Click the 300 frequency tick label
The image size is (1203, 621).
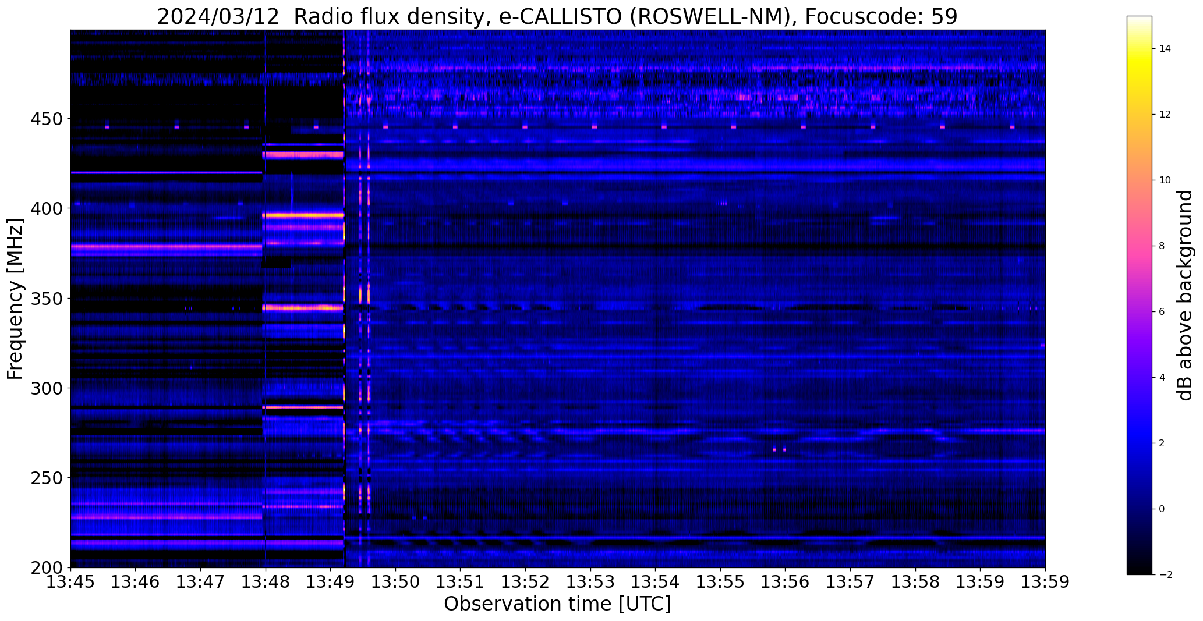tap(47, 388)
